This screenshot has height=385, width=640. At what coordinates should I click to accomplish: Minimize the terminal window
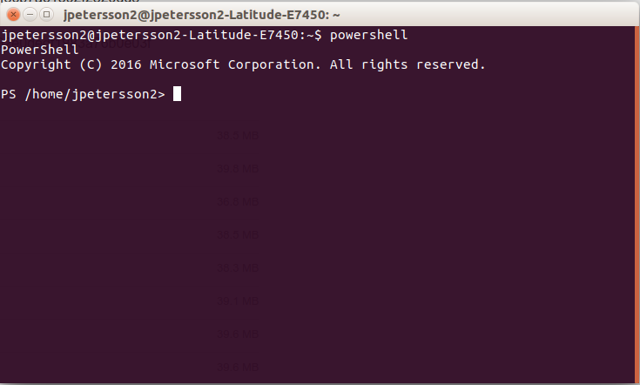pos(30,15)
